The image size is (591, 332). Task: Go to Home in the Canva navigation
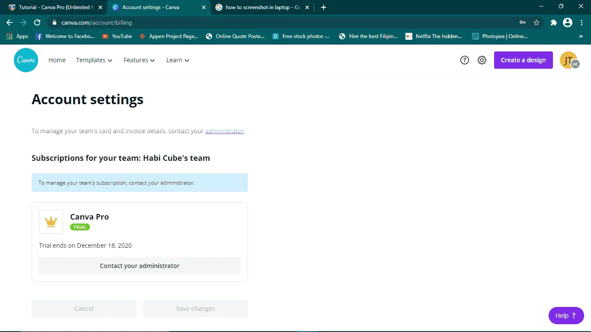click(x=57, y=60)
